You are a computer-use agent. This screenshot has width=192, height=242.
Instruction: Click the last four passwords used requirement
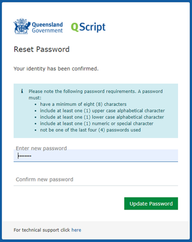pos(90,130)
